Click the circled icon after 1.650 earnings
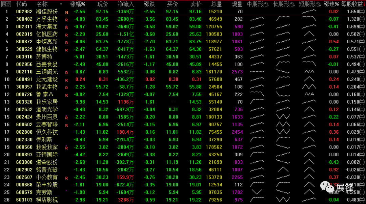The image size is (366, 204). tap(362, 12)
